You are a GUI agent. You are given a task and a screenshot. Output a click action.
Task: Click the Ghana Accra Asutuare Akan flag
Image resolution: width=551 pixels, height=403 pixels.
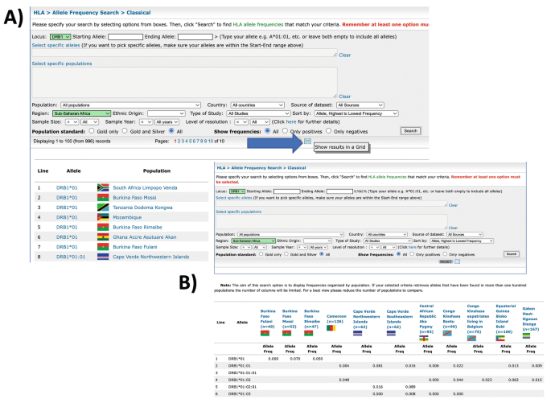(x=104, y=238)
